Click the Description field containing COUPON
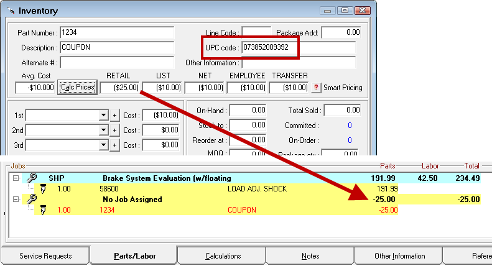492x266 pixels. (116, 47)
